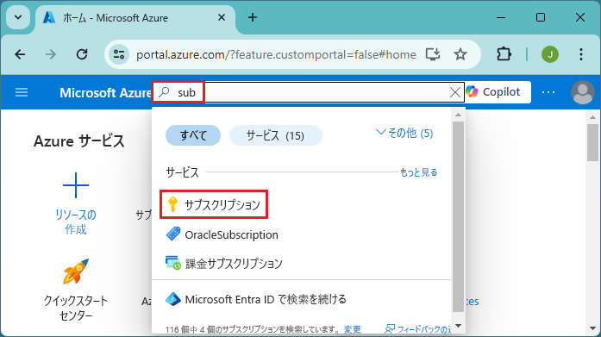Screen dimensions: 601x337
Task: Continue search in Microsoft Entra ID
Action: pyautogui.click(x=256, y=299)
